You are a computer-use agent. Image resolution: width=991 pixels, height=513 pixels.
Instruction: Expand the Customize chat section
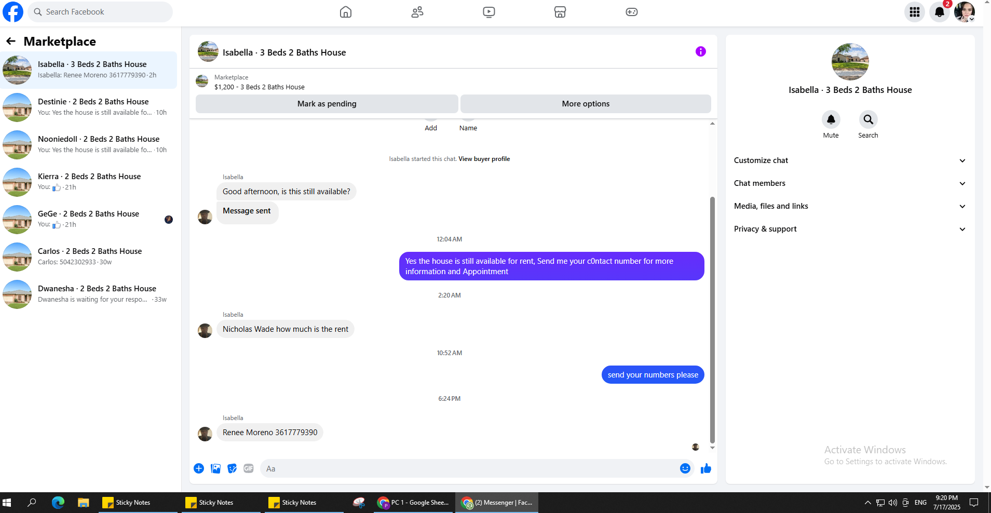850,160
